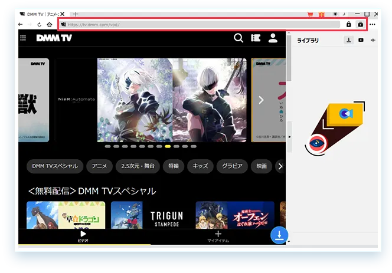Click scrollbar down arrow at bottom
This screenshot has height=273, width=392.
pyautogui.click(x=289, y=242)
